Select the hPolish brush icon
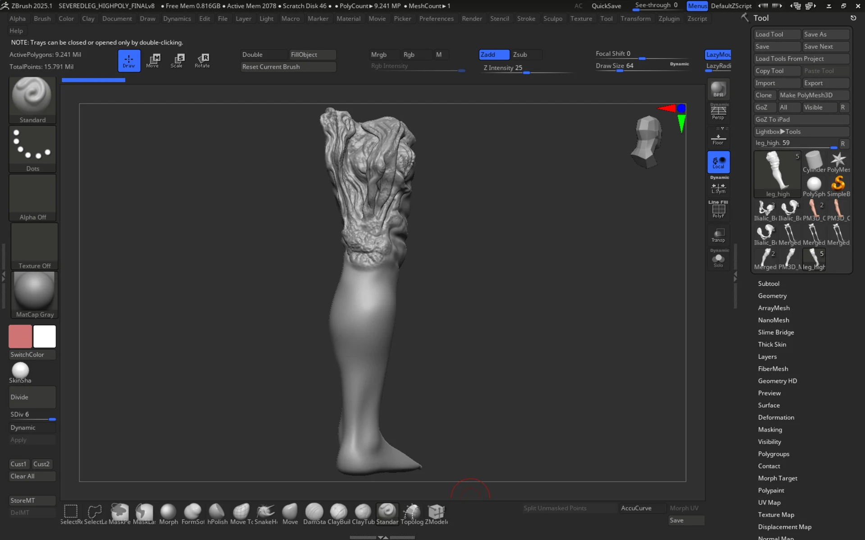Image resolution: width=865 pixels, height=540 pixels. pyautogui.click(x=217, y=514)
